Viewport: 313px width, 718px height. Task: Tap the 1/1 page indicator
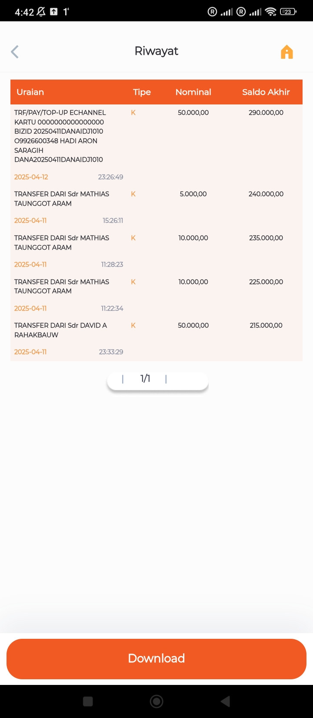(145, 379)
